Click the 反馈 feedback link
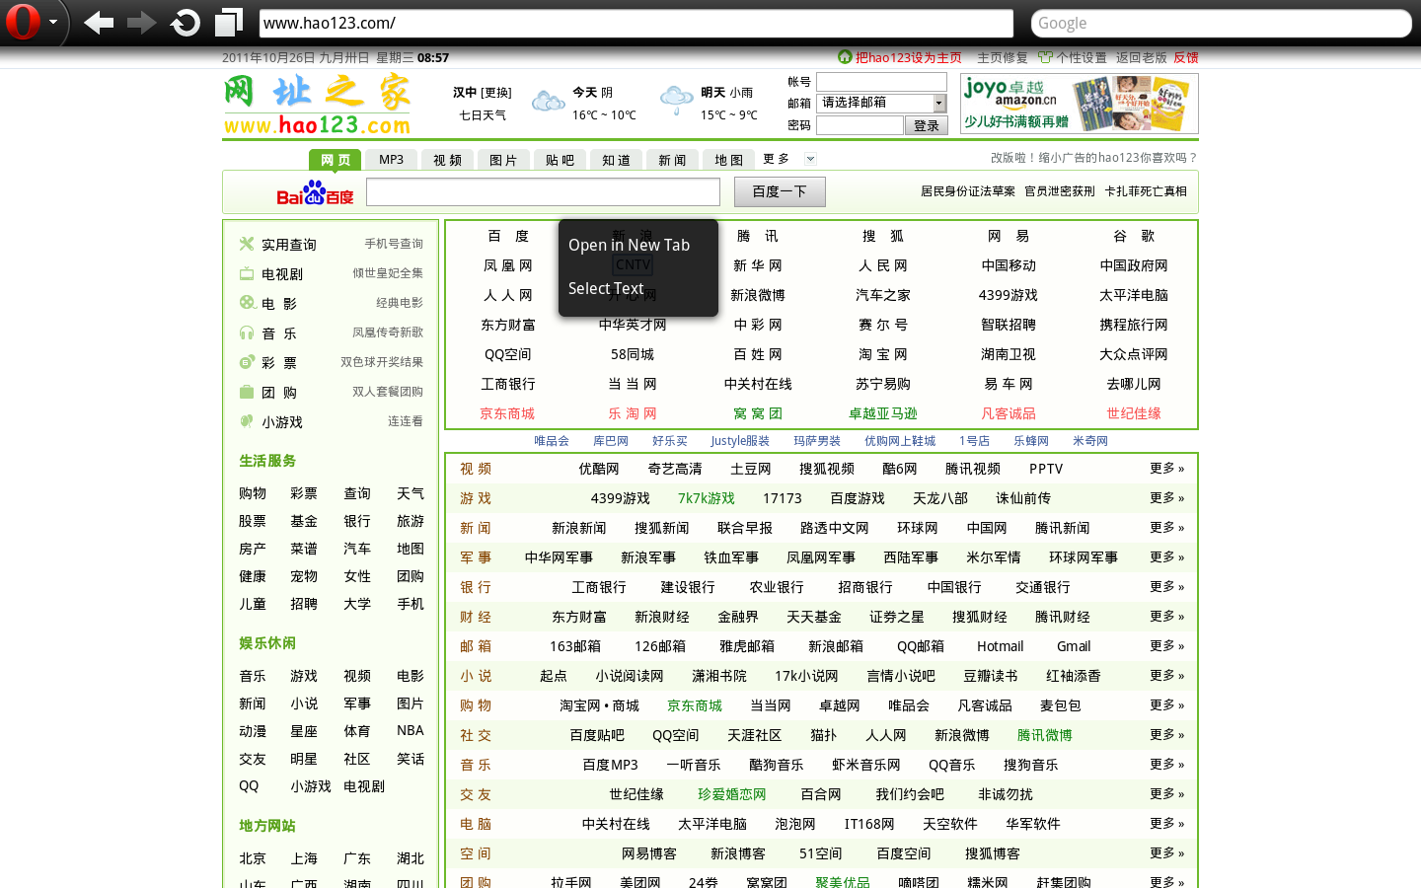 click(1186, 58)
